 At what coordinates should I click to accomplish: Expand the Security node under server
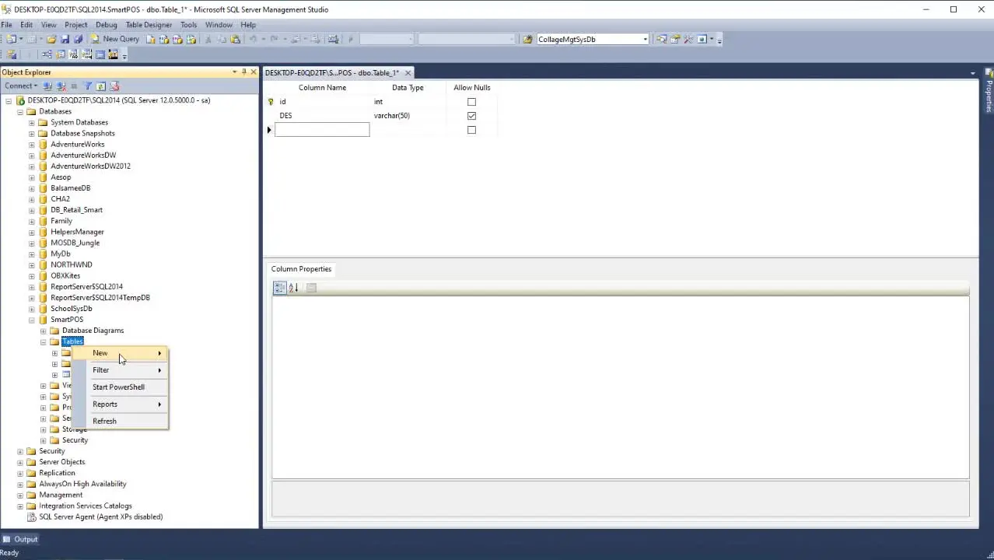tap(21, 451)
